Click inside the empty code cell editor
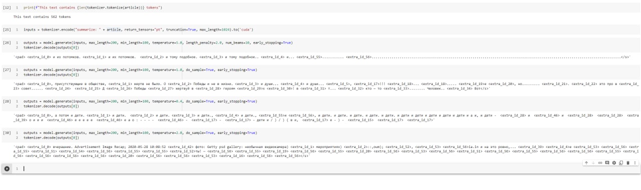The height and width of the screenshot is (190, 641). pos(331,168)
